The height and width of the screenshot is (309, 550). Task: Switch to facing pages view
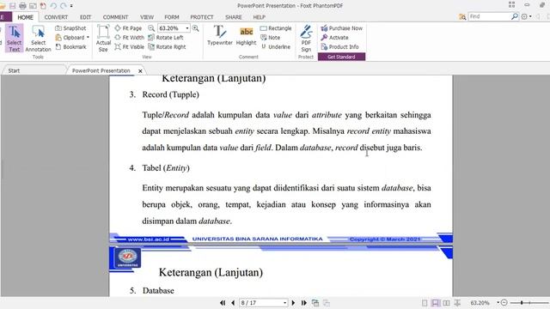pyautogui.click(x=446, y=303)
